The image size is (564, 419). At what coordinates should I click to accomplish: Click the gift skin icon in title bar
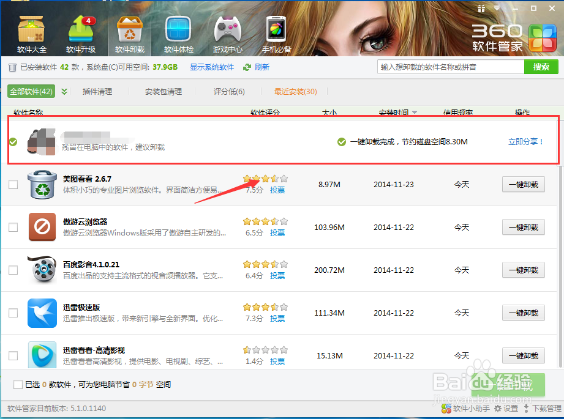(x=481, y=9)
